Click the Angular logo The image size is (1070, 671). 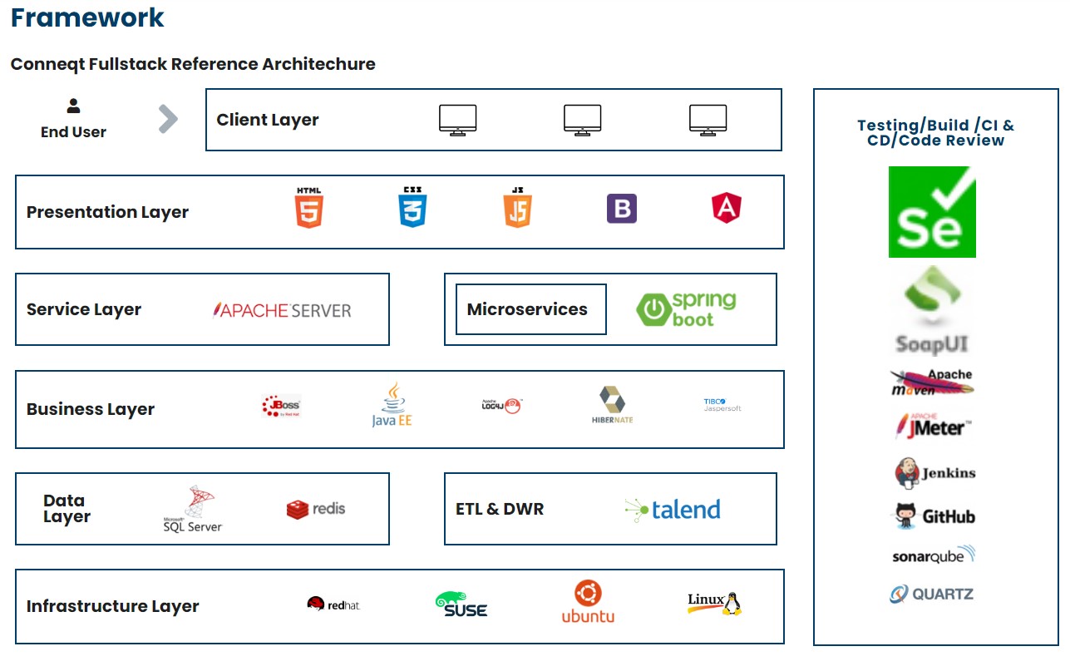(727, 208)
